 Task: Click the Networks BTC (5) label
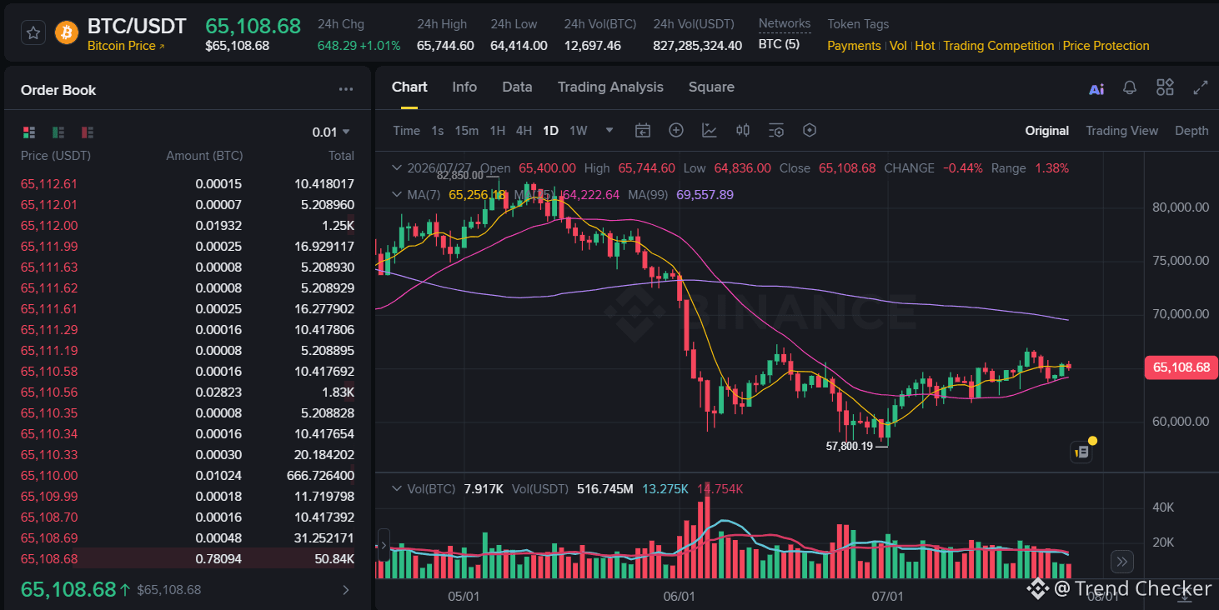779,44
